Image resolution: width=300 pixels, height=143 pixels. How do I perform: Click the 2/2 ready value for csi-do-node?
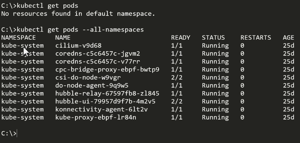tap(177, 78)
